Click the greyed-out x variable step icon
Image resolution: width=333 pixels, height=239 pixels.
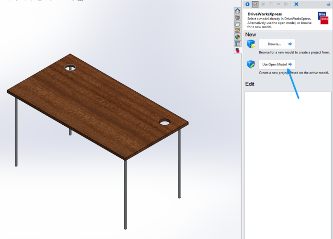click(278, 4)
